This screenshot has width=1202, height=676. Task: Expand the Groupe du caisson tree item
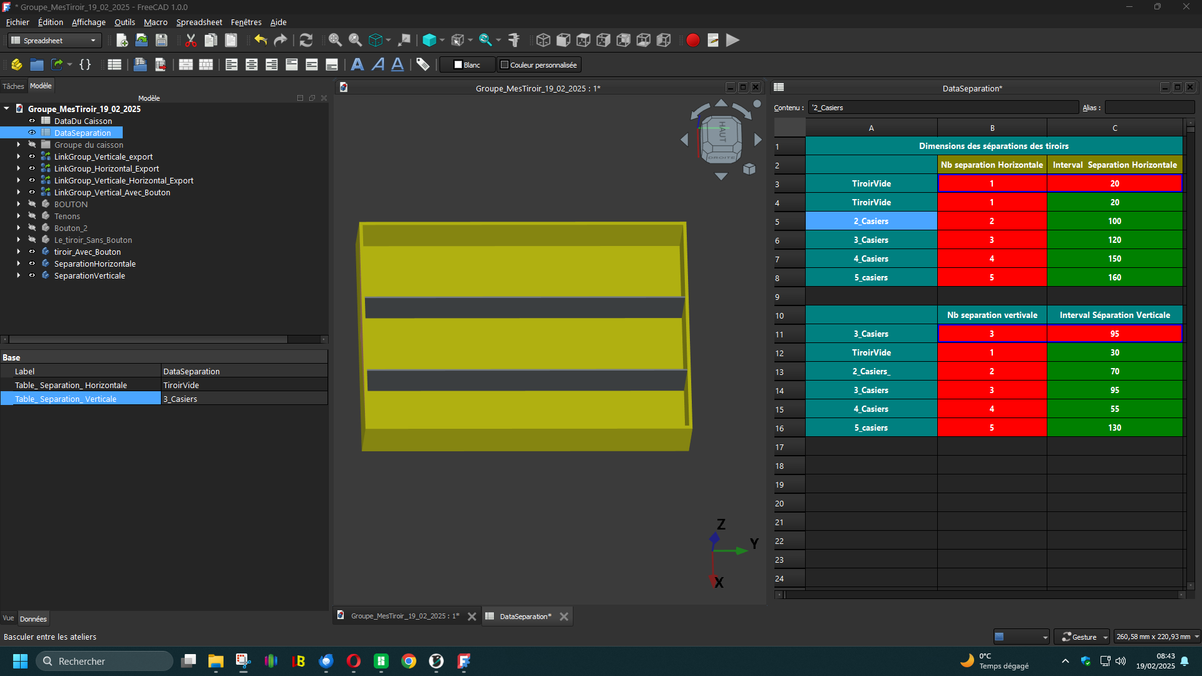tap(18, 145)
